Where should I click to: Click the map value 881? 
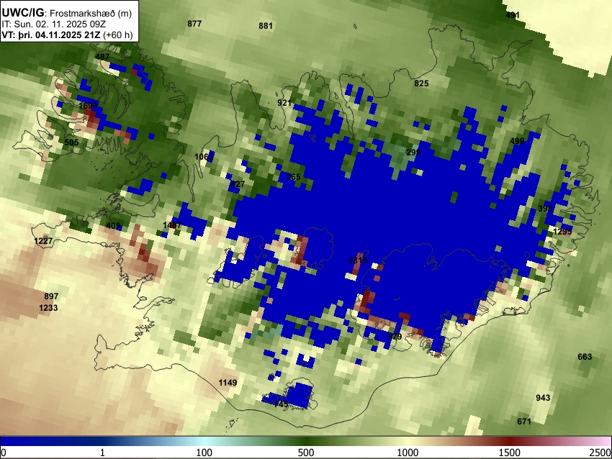coord(266,26)
